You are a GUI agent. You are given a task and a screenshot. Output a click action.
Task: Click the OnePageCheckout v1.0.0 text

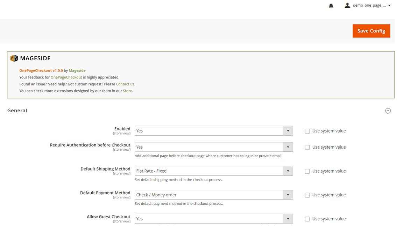tap(41, 70)
